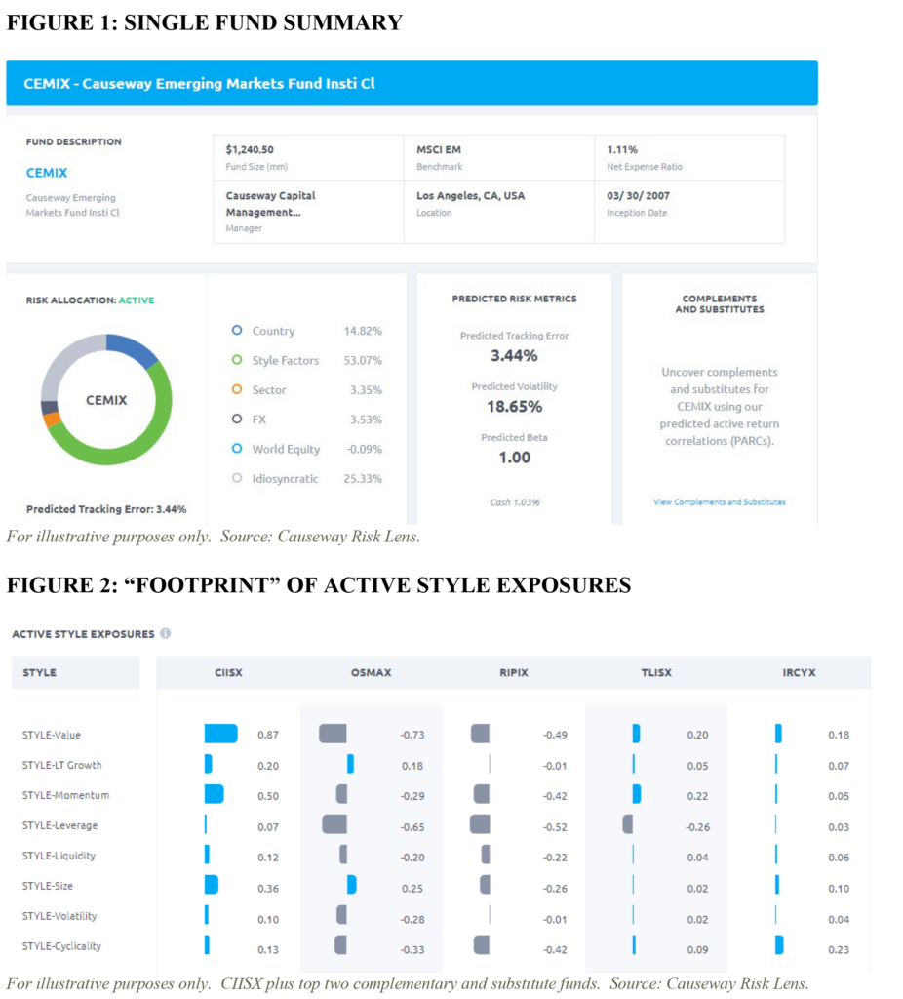Select the FX legend circle marker
The height and width of the screenshot is (999, 903).
pos(237,419)
